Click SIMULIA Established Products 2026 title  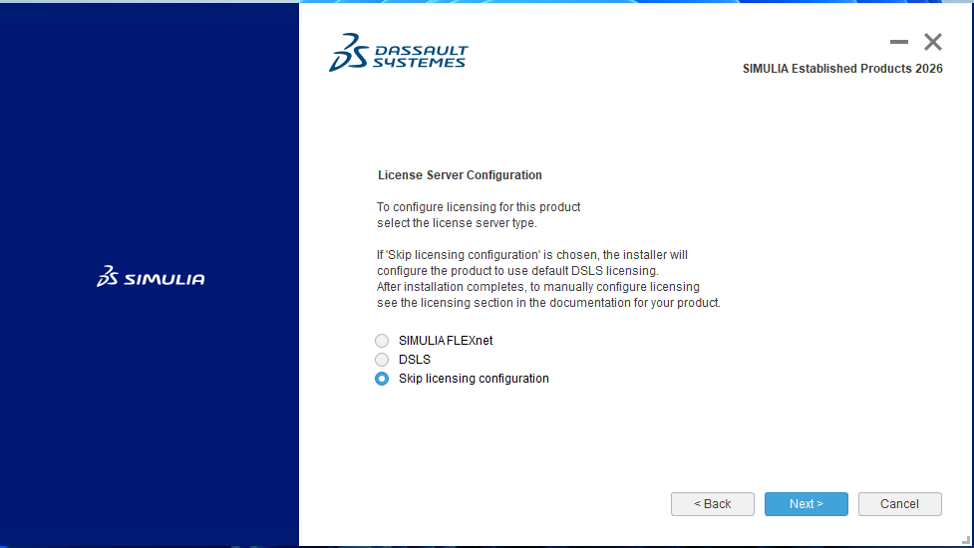tap(842, 69)
